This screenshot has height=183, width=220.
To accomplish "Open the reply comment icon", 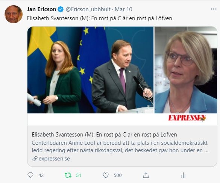I will (x=30, y=175).
